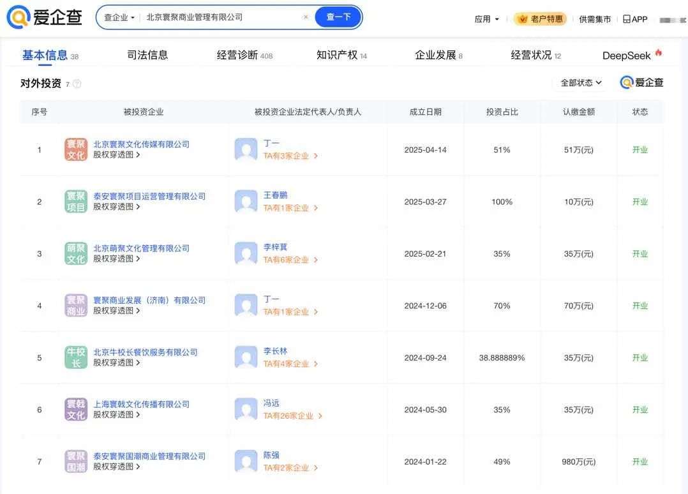Open the 查企业 search type dropdown
The image size is (688, 494).
(119, 17)
